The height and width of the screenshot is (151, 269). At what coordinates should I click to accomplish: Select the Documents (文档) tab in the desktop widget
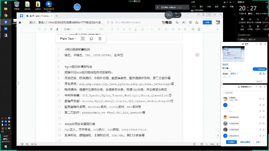pos(209,7)
